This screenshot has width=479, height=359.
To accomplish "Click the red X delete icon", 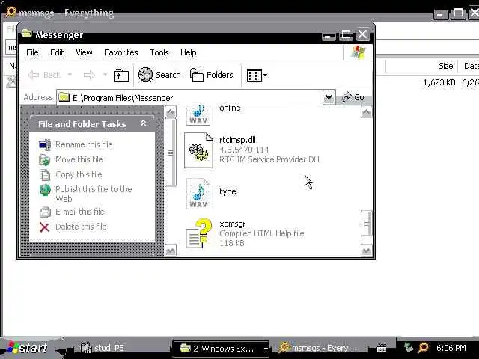I will (45, 227).
